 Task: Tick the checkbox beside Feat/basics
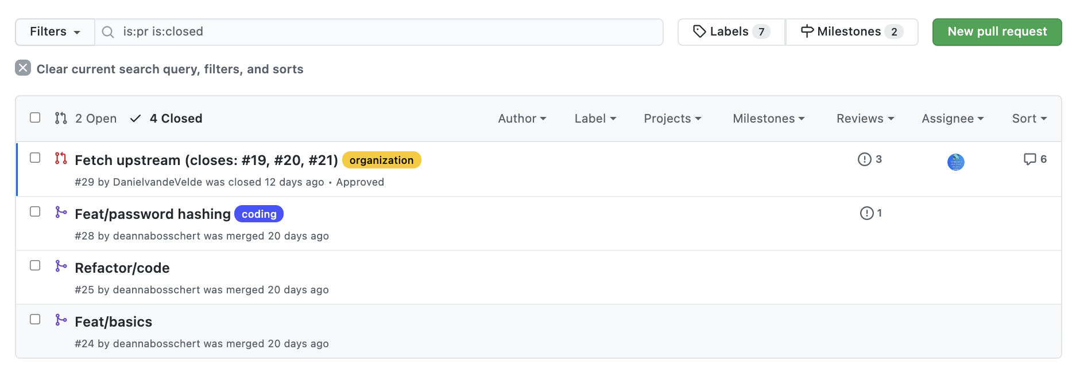tap(35, 319)
